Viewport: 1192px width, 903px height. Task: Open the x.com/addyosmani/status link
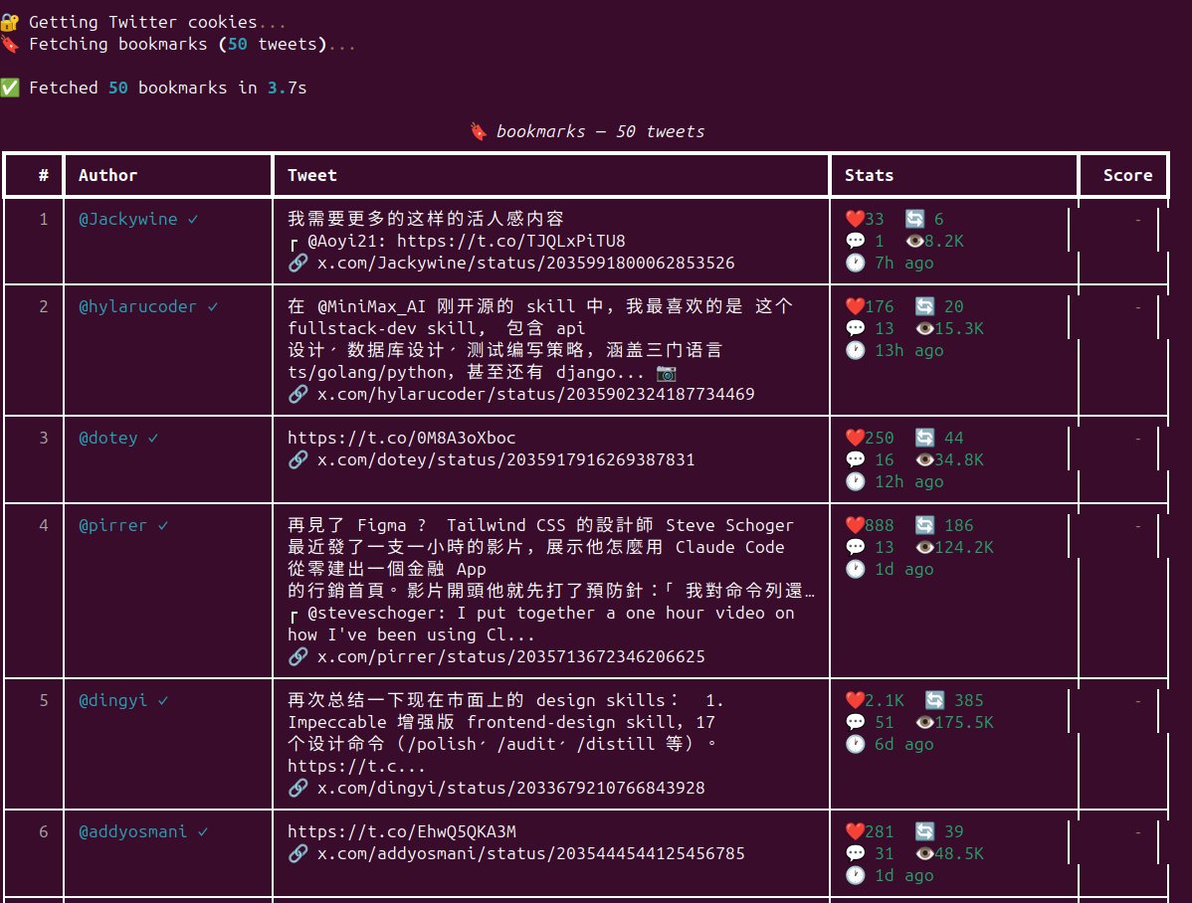pos(530,853)
